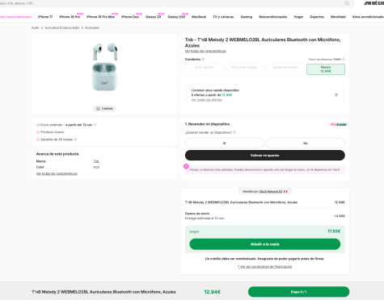The width and height of the screenshot is (384, 300).
Task: Click the seller name link after 'Vendido por'
Action: click(271, 192)
